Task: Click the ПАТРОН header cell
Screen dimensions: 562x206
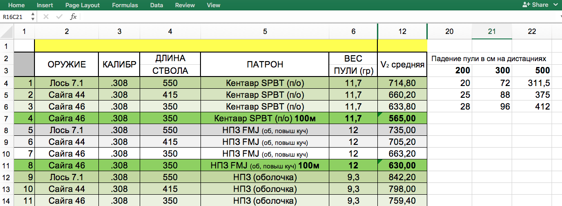Action: (265, 64)
